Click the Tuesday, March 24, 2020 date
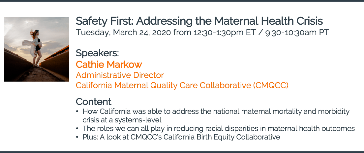The height and width of the screenshot is (153, 364). pyautogui.click(x=124, y=33)
